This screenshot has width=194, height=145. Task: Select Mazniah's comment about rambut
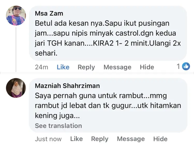[x=108, y=105]
